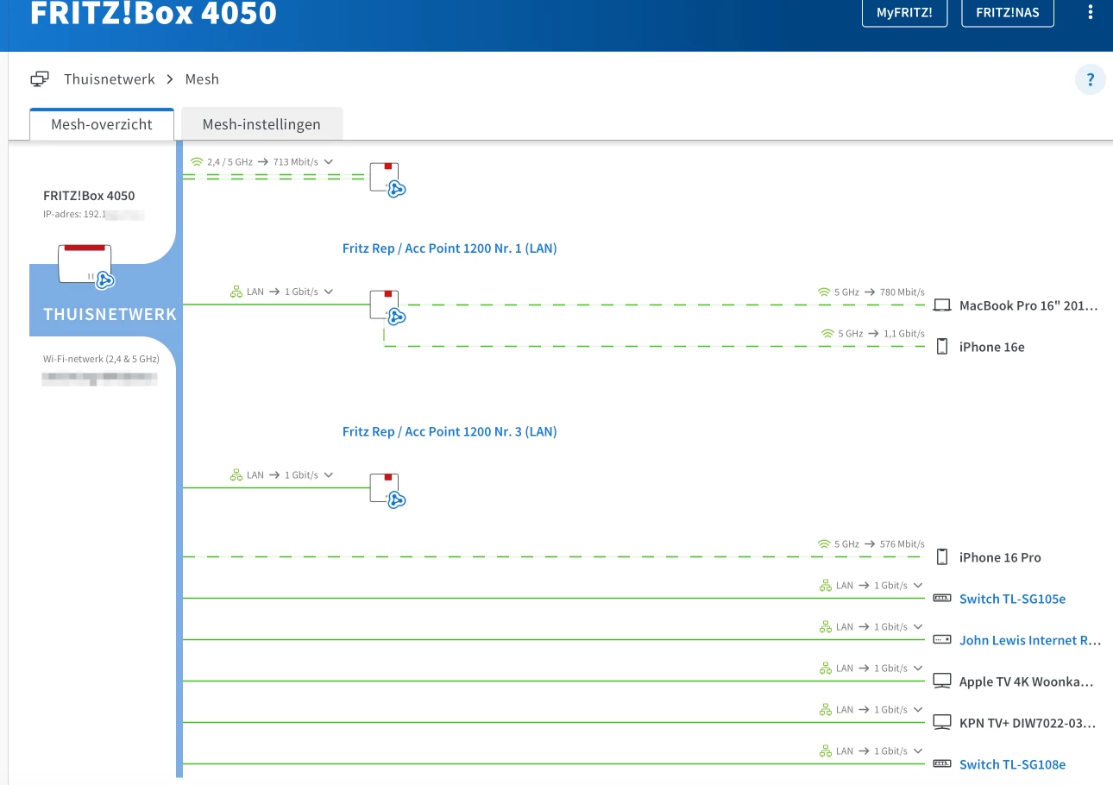Expand the LAN chevron for Switch TL-SG105e

click(x=918, y=586)
